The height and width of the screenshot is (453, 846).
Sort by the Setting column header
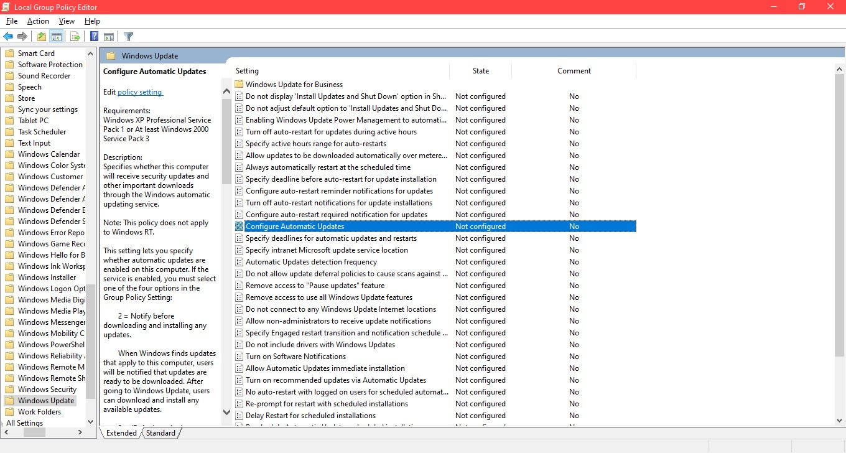point(340,71)
